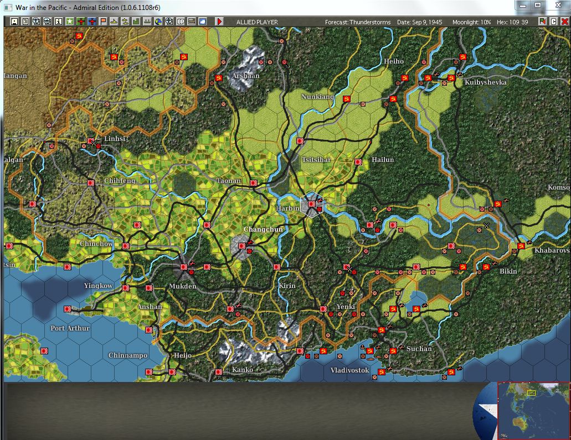Select the Soviet base icon at Khabarovsk
The height and width of the screenshot is (440, 571).
521,246
